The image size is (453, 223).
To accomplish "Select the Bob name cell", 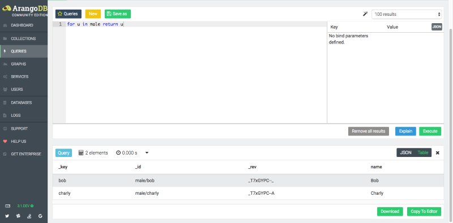I will click(374, 181).
